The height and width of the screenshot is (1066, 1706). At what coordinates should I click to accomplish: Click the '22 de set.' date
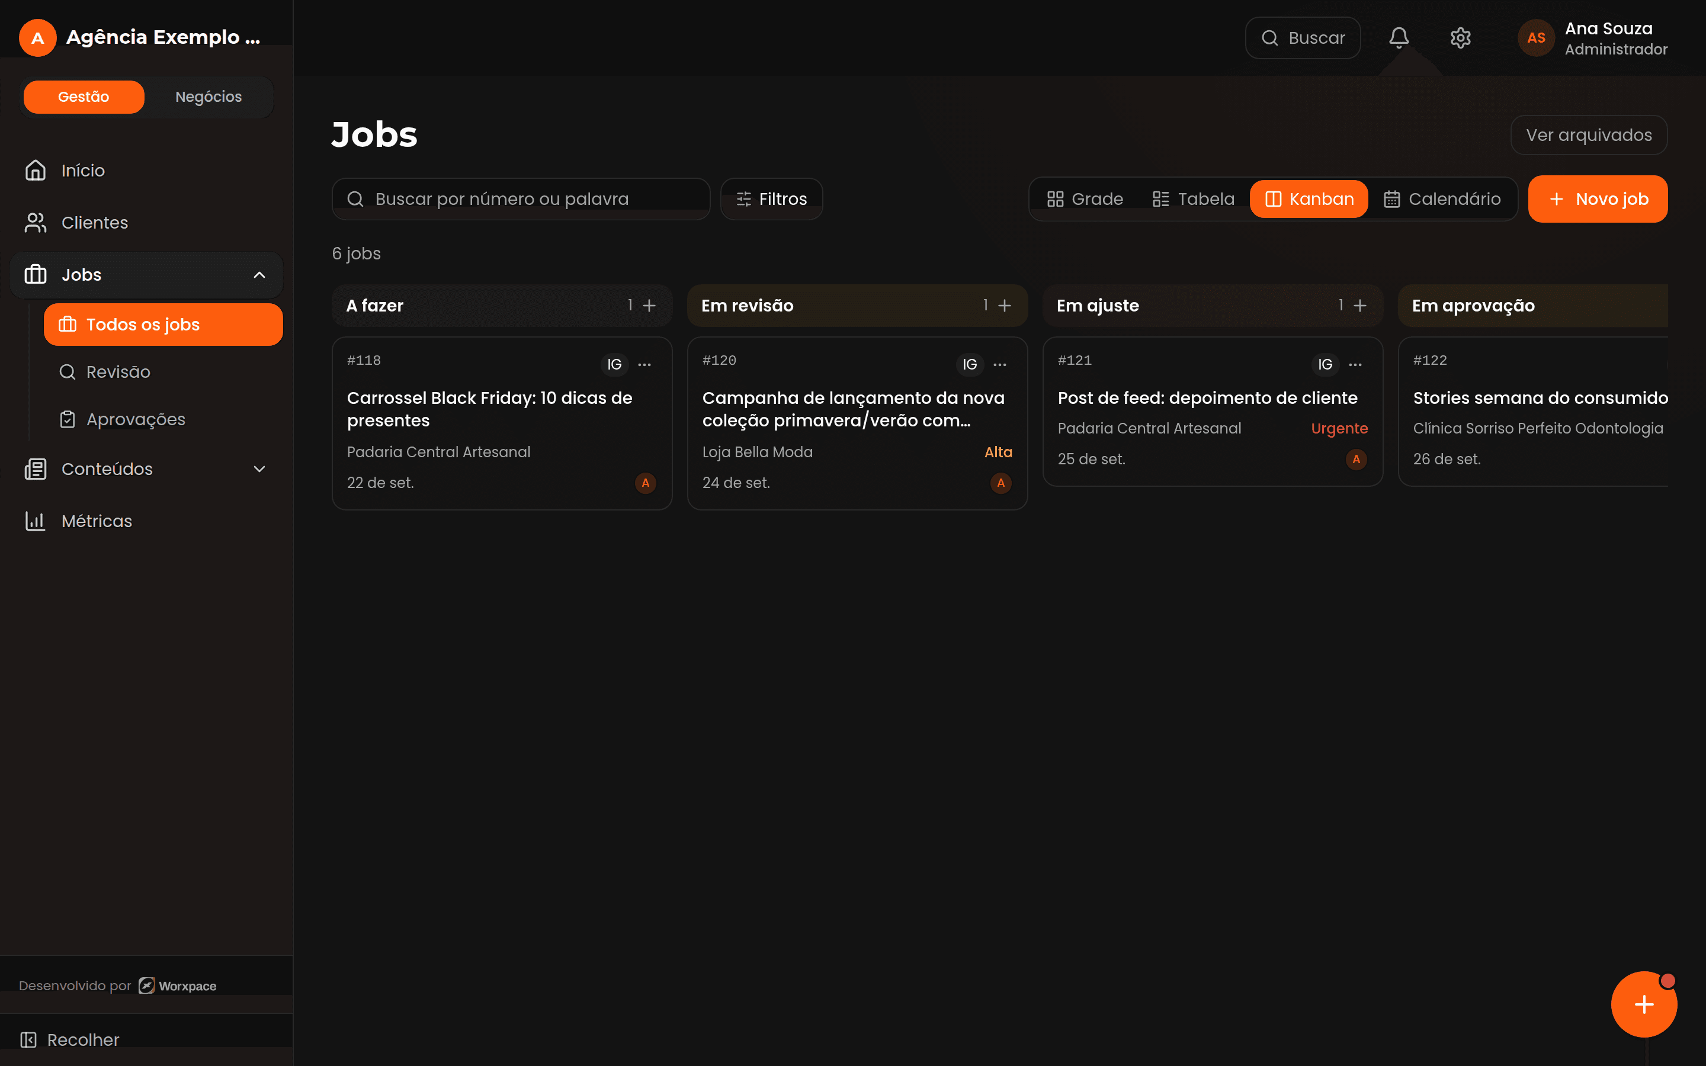381,483
